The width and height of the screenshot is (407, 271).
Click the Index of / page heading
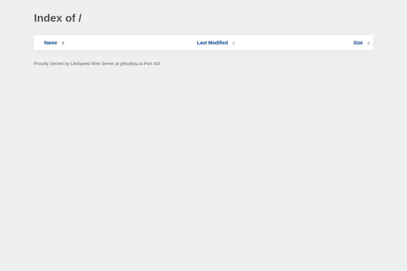click(x=58, y=18)
